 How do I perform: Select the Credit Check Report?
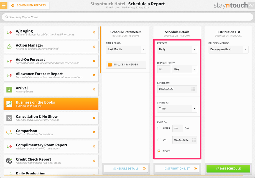pos(51,161)
